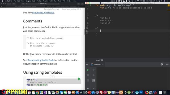Open the App Store from the dock

point(77,92)
